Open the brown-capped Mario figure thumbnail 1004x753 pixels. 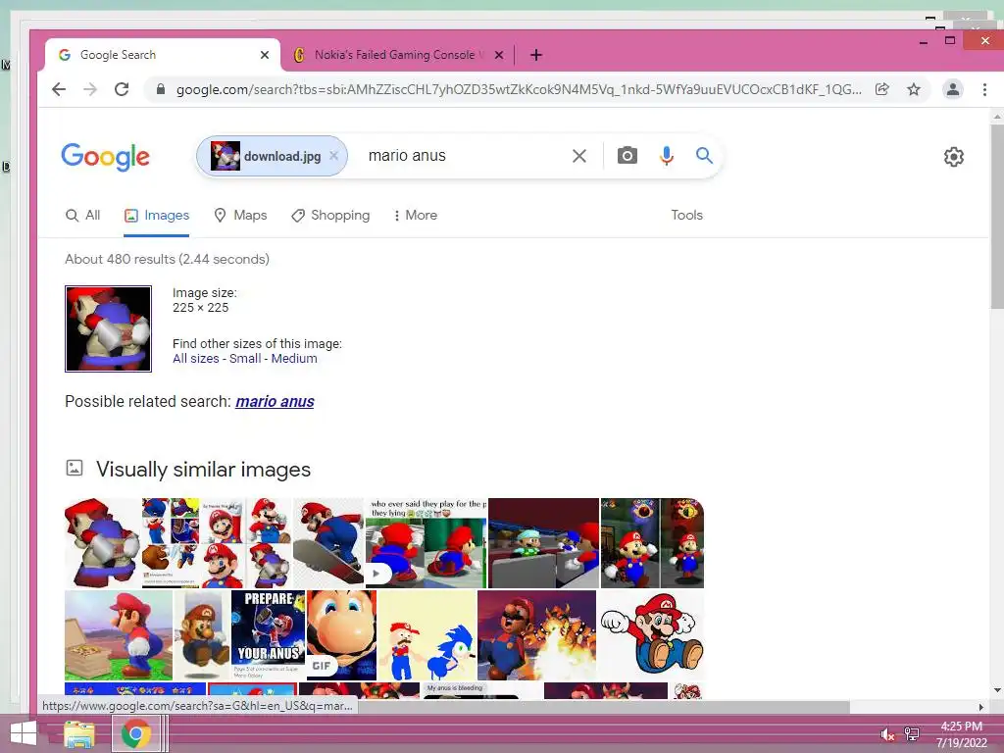coord(202,635)
